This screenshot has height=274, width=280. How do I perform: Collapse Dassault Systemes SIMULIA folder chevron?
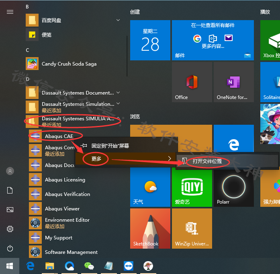(x=118, y=117)
